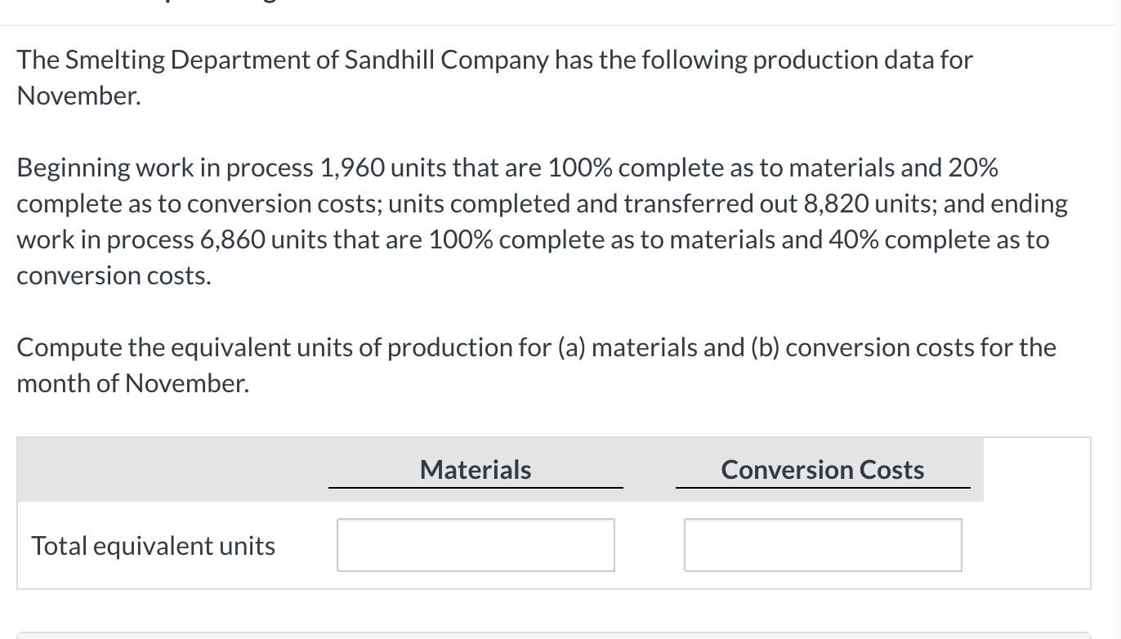Click the empty gray header cell above row label
The image size is (1121, 639).
[173, 470]
